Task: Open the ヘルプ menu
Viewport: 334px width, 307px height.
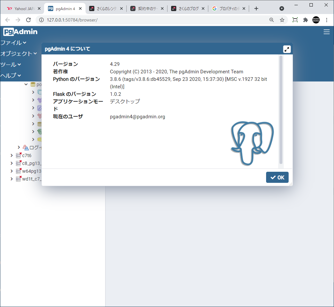Action: pyautogui.click(x=11, y=75)
